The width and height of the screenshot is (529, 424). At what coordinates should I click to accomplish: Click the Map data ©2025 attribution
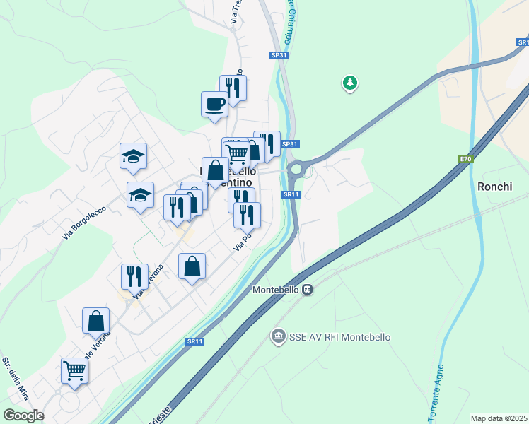click(x=499, y=418)
